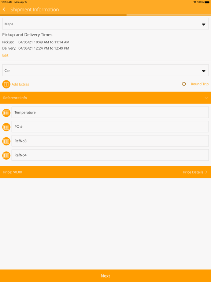Focus the RefNo3 input field

pyautogui.click(x=110, y=141)
